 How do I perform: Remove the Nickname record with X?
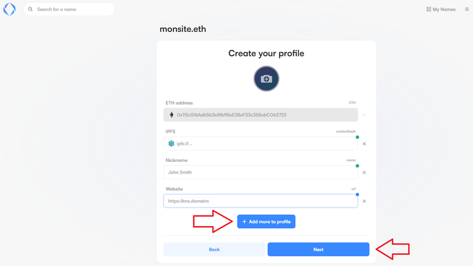point(364,173)
